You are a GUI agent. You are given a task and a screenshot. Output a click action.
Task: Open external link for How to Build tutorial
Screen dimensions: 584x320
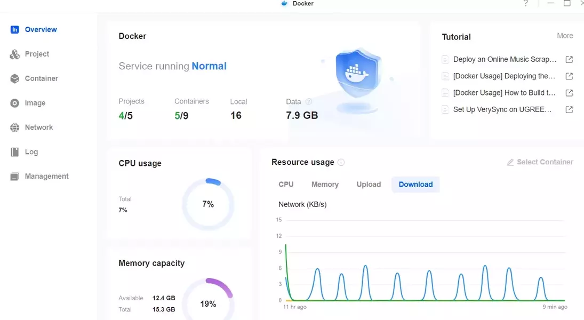569,93
